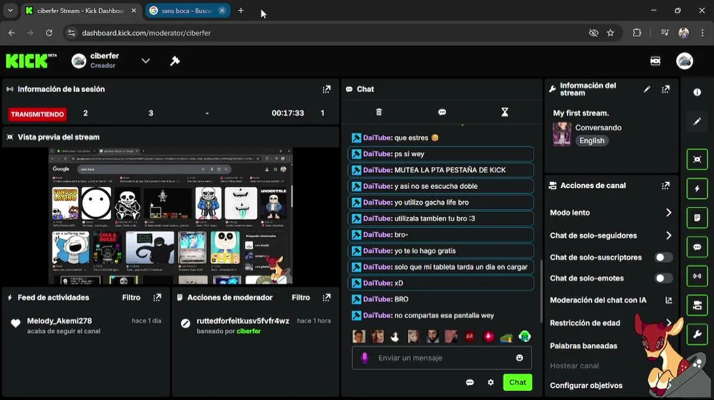Click the English language tag
The width and height of the screenshot is (714, 400).
click(592, 141)
